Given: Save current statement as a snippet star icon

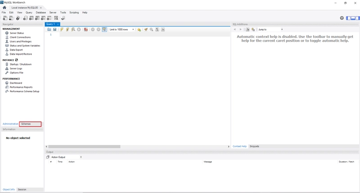Looking at the screenshot, I should tap(139, 30).
